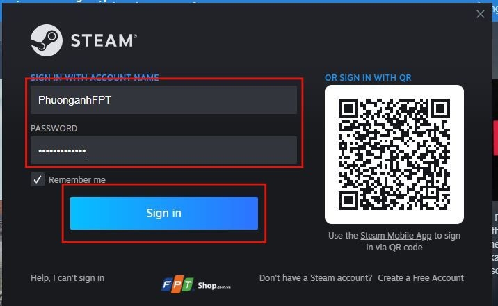Click the blue Sign in button

(164, 213)
